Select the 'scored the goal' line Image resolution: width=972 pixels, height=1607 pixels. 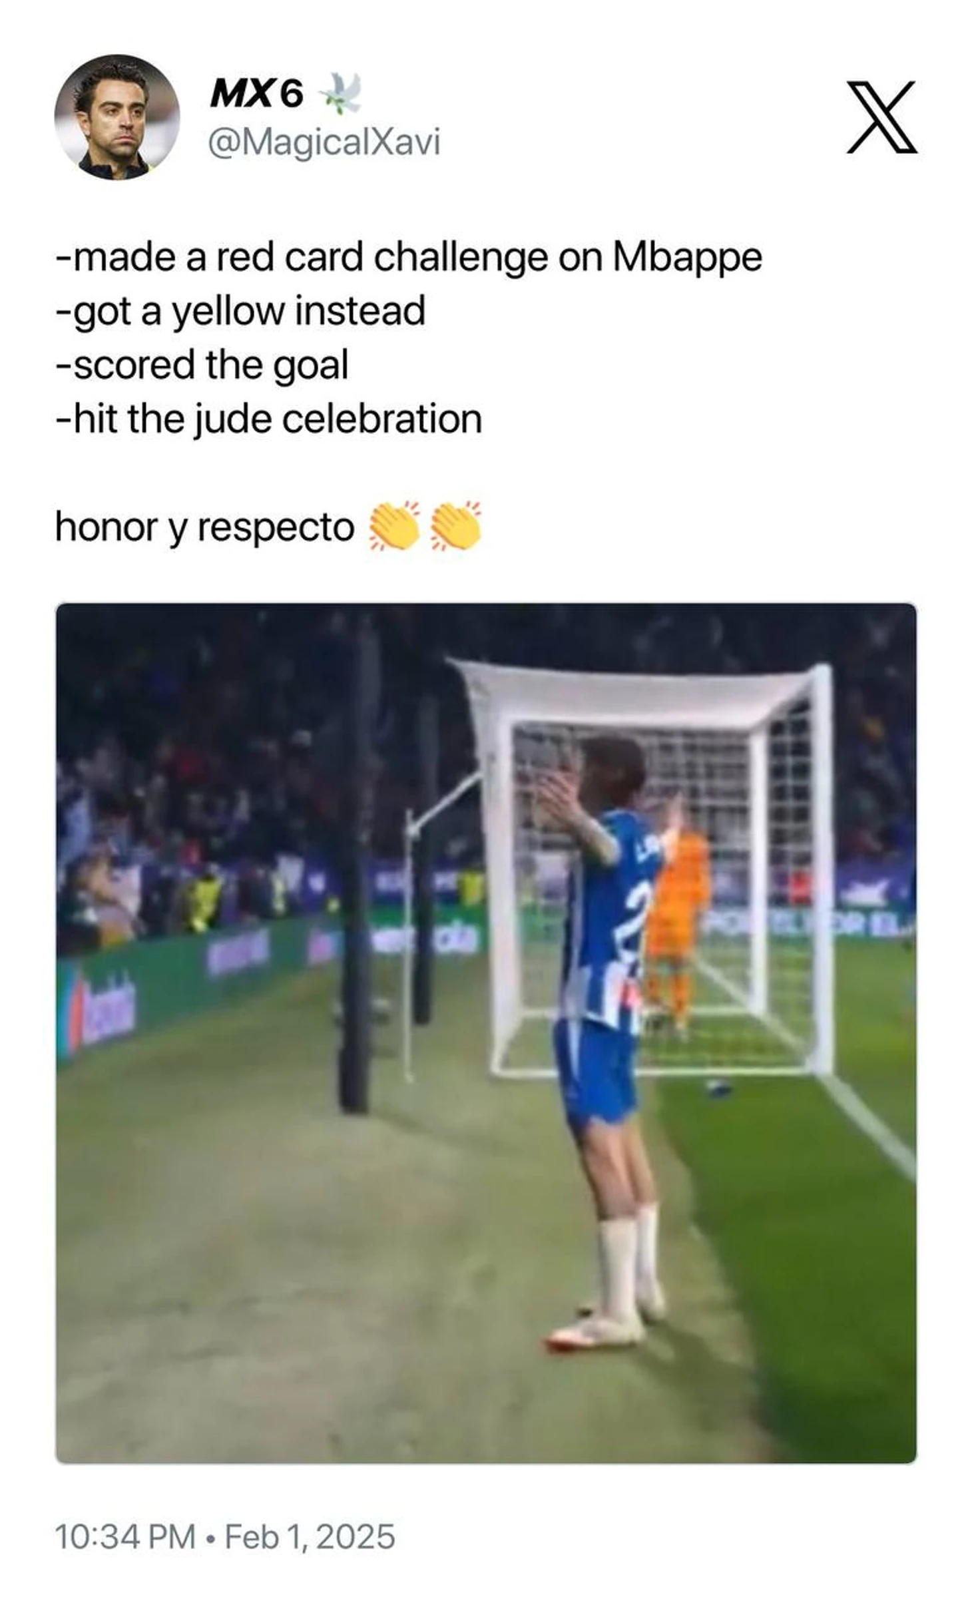click(202, 365)
